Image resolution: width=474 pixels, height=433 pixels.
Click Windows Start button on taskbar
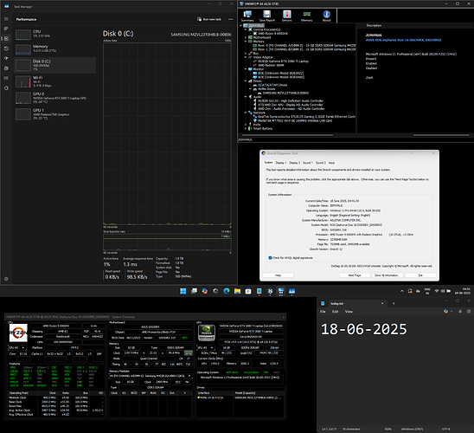(183, 291)
